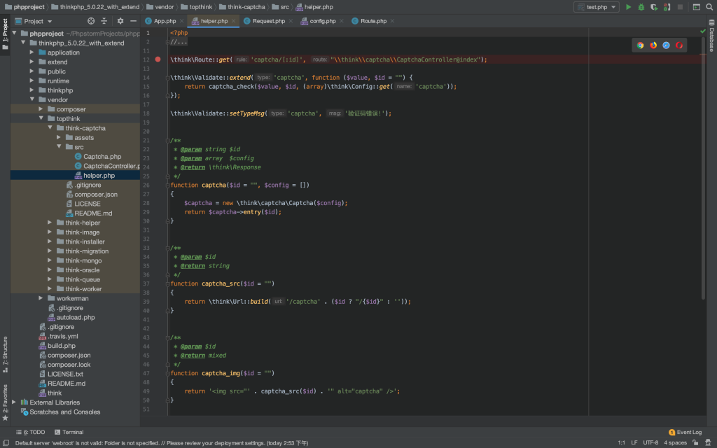
Task: Click the green Run button
Action: 628,7
